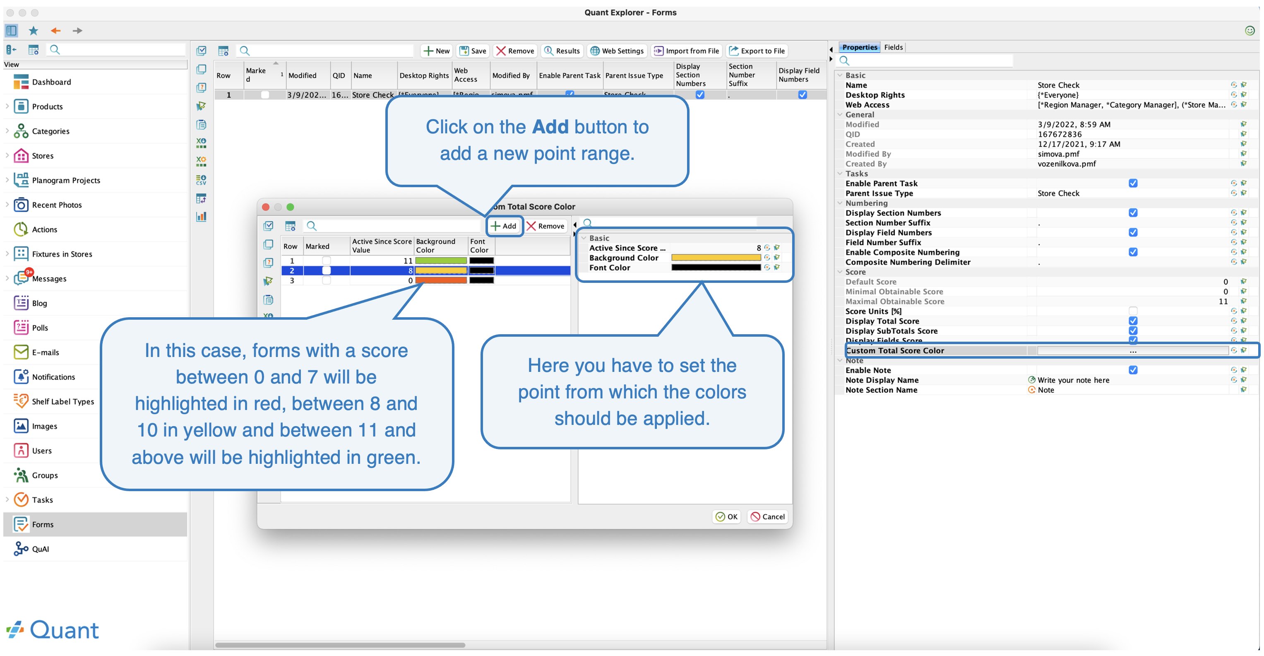This screenshot has width=1264, height=656.
Task: Open the E-mails icon
Action: tap(21, 352)
